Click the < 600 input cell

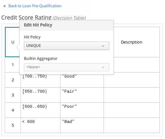(40, 125)
